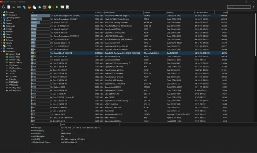Expand the Display tree node
The width and height of the screenshot is (257, 153).
[1, 23]
